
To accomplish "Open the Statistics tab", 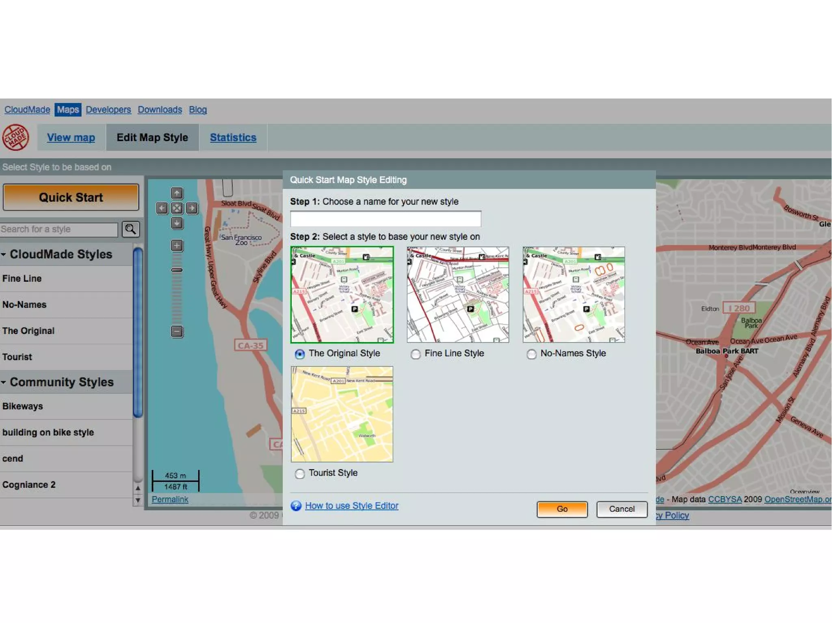I will 233,138.
